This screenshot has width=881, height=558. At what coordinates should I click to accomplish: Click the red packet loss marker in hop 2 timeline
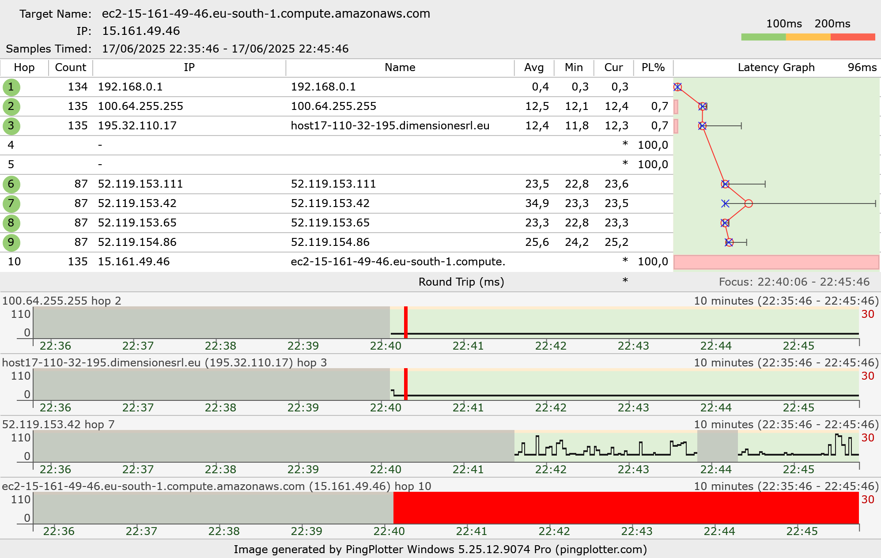(405, 322)
